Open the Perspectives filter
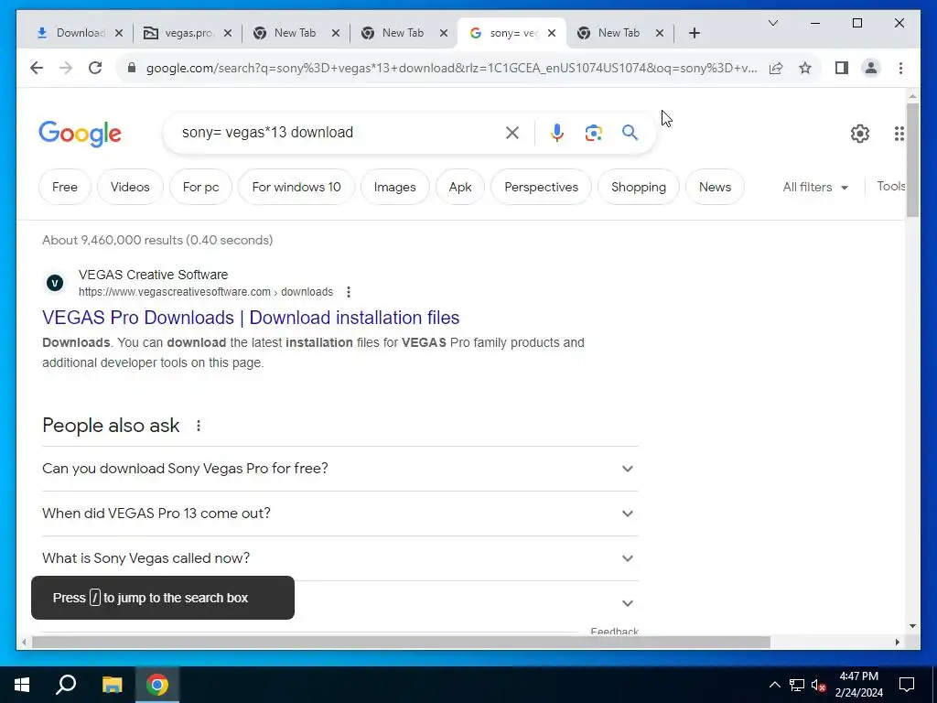 542,187
